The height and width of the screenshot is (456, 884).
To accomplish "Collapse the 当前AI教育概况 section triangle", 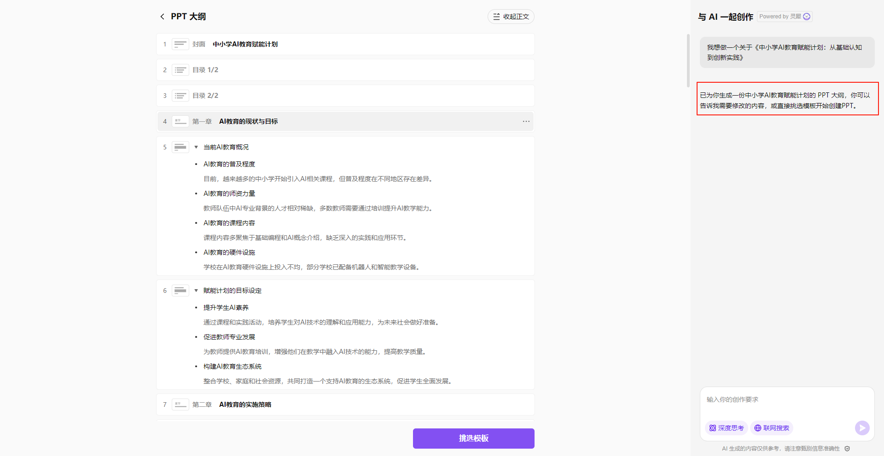I will tap(196, 147).
